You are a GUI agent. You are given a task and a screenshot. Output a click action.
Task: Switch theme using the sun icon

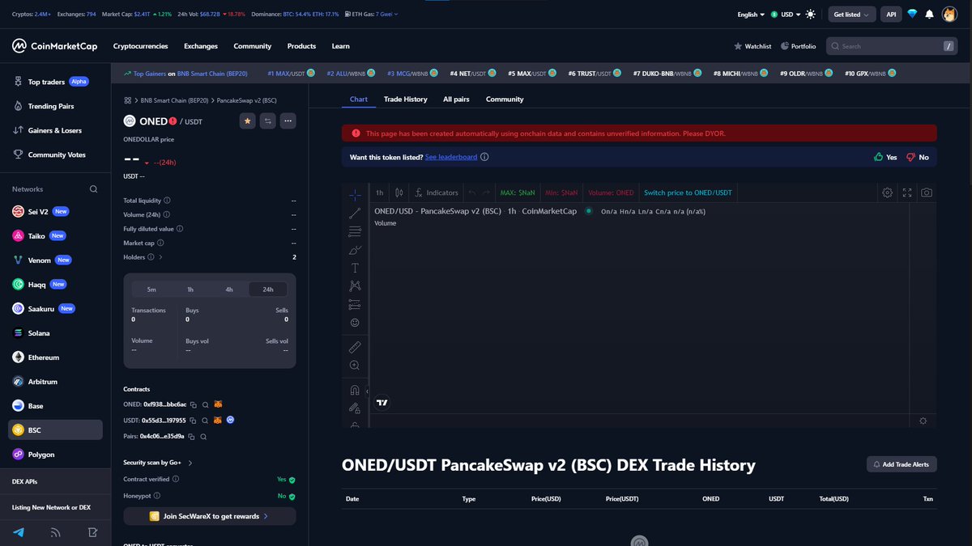(810, 14)
